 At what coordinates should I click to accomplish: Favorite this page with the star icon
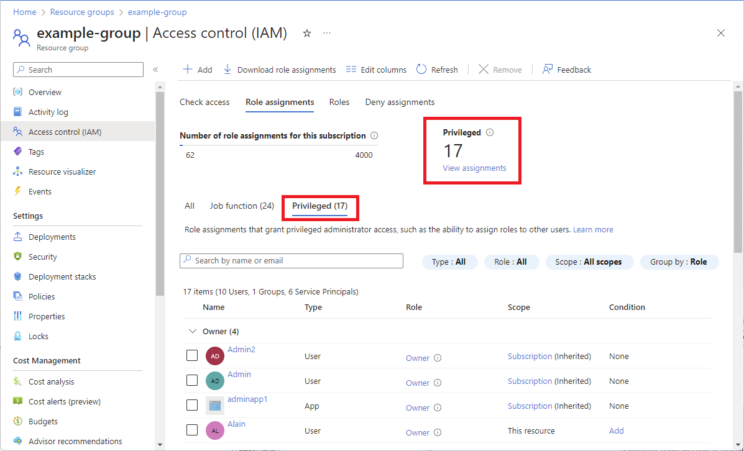coord(307,33)
